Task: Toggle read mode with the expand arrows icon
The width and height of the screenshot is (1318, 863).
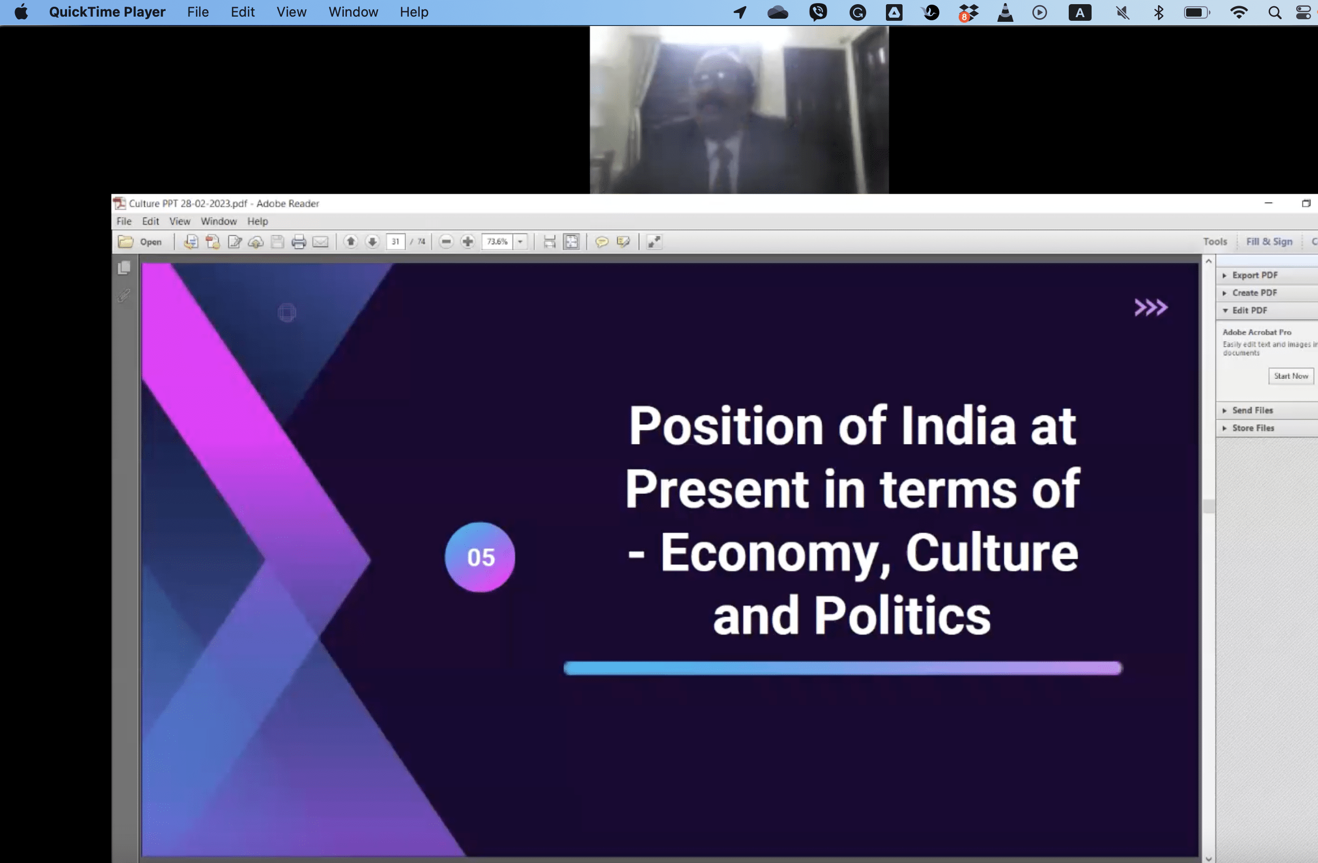Action: pos(654,242)
